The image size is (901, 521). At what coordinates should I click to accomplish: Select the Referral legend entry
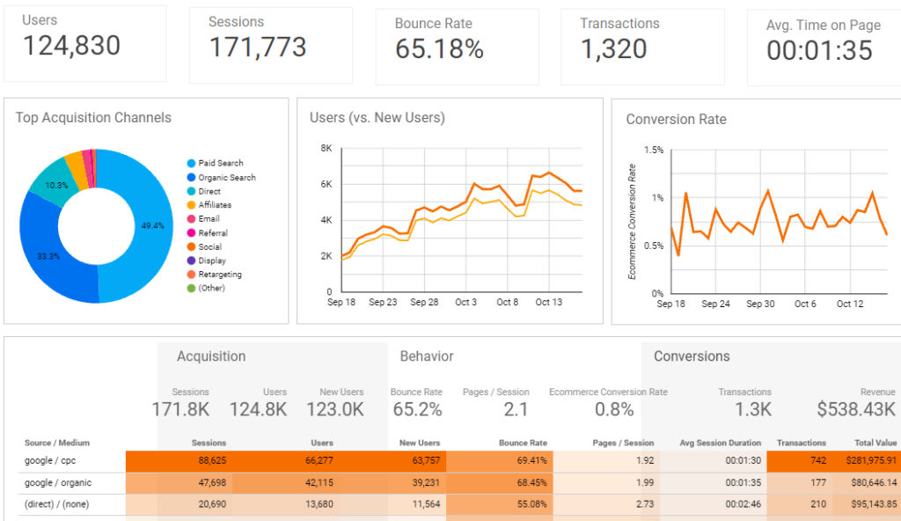point(208,233)
